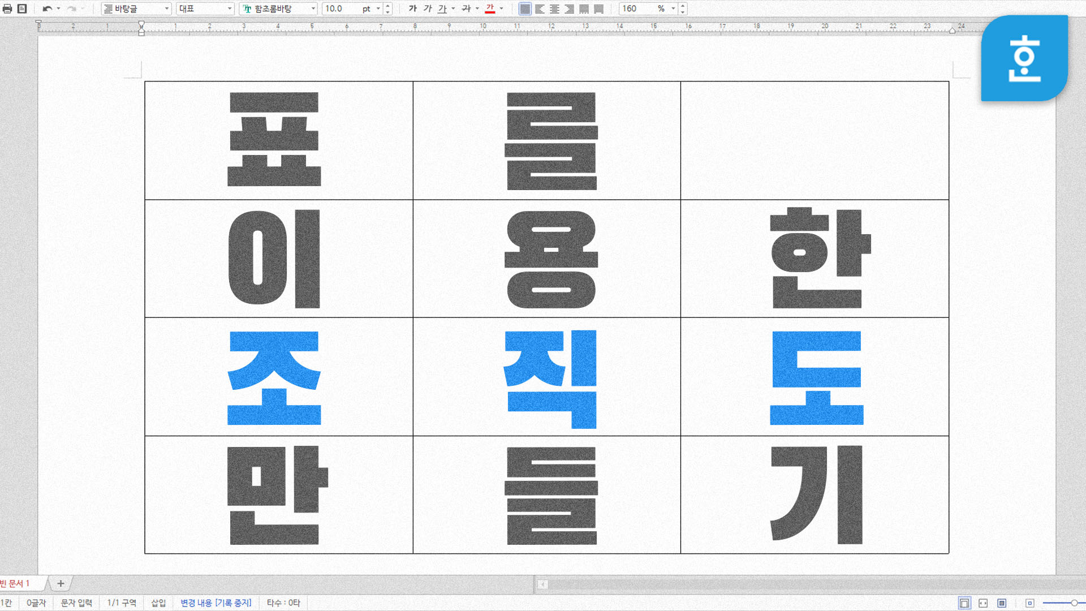Toggle underline formatting (underlined 가)
Screen dimensions: 1086x611
[442, 8]
